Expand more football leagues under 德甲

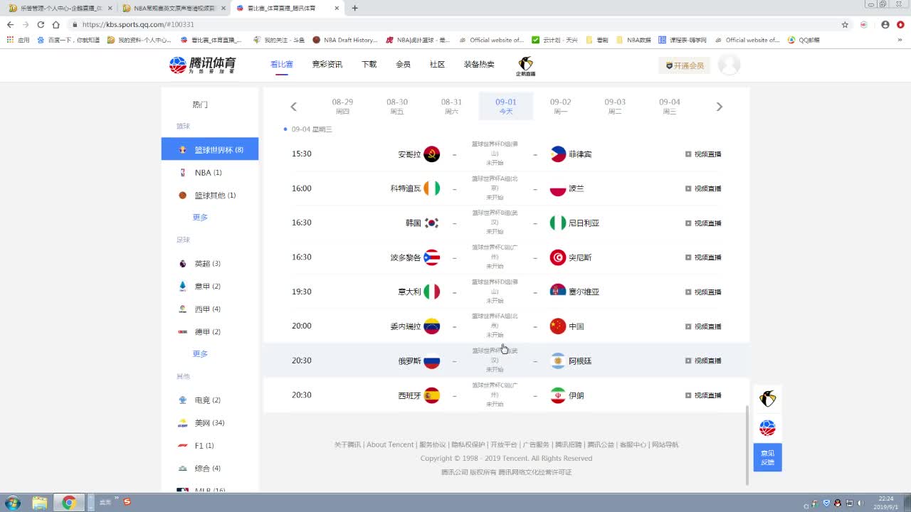click(200, 354)
